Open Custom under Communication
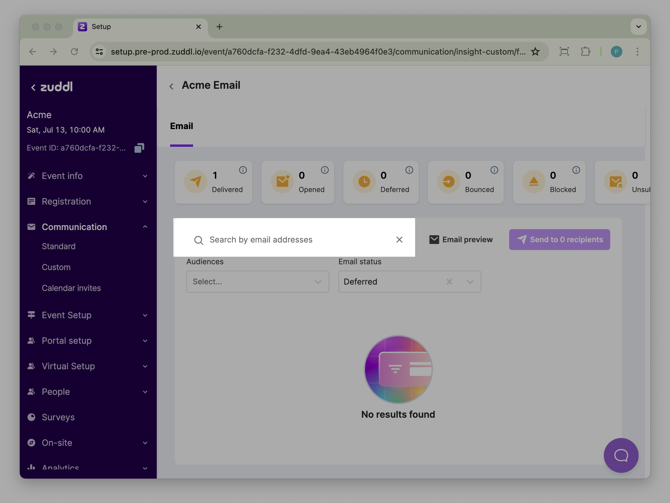This screenshot has width=670, height=503. 56,267
